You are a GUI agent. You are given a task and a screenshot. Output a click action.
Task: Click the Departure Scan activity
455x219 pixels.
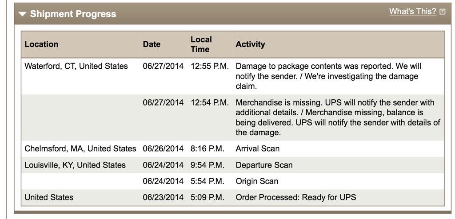point(264,165)
